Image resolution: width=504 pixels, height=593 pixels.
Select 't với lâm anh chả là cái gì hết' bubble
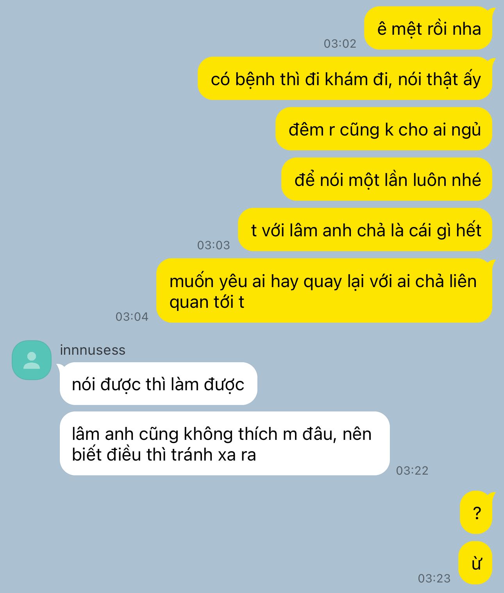tap(365, 230)
